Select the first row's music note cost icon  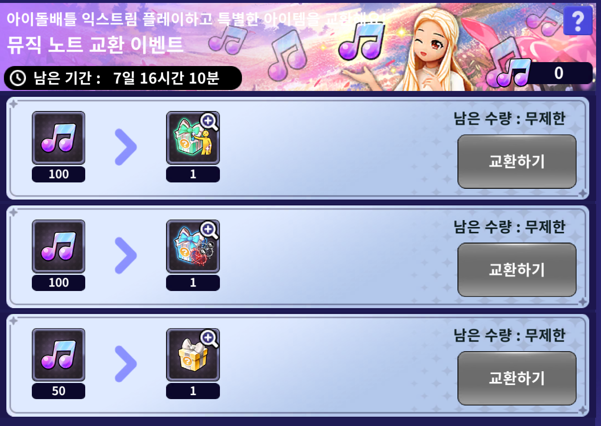coord(58,138)
